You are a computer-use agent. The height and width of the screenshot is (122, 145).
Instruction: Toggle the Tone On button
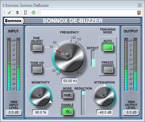37,69
